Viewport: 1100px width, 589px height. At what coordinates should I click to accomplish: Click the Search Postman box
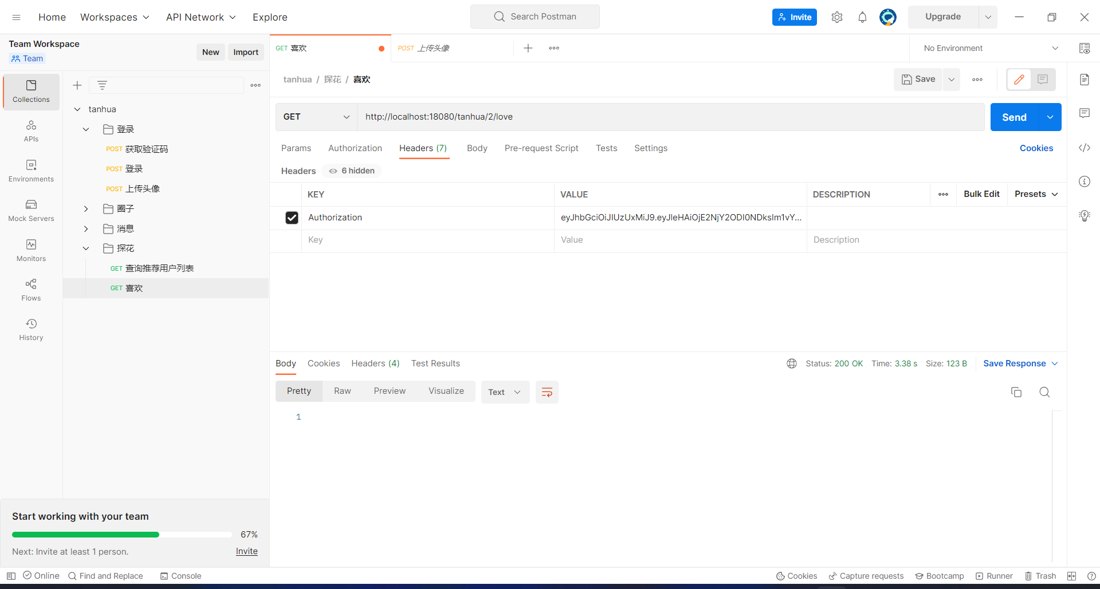click(x=535, y=17)
